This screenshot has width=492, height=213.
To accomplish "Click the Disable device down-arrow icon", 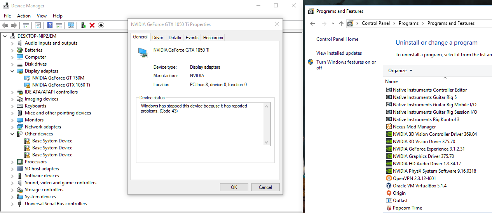I will pos(101,25).
